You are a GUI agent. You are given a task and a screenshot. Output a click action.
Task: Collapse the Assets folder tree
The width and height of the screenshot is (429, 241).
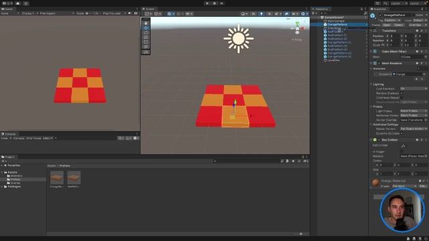click(2, 173)
